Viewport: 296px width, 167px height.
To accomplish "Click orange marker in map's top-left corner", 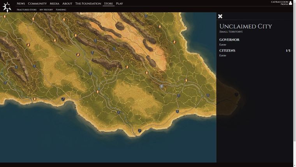I will click(5, 17).
